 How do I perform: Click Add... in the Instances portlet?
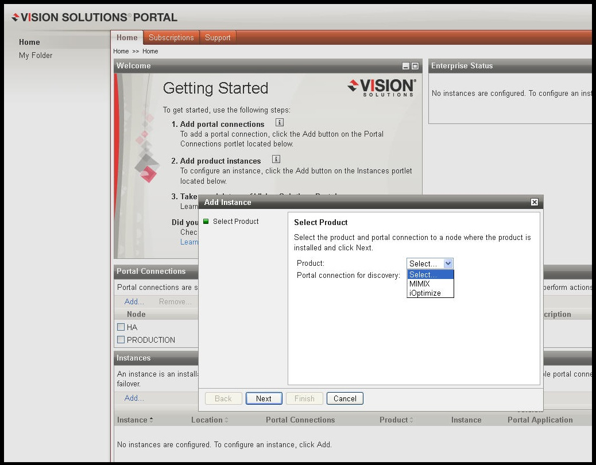[x=134, y=398]
